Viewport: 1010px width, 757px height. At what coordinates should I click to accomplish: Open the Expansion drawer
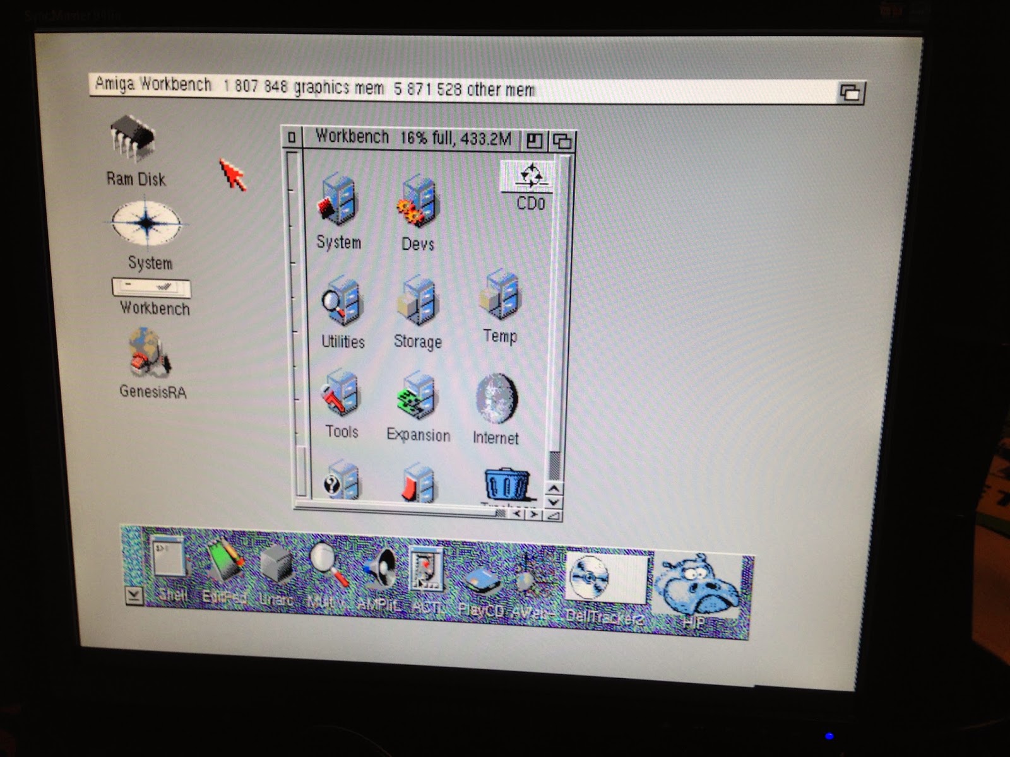pyautogui.click(x=417, y=396)
